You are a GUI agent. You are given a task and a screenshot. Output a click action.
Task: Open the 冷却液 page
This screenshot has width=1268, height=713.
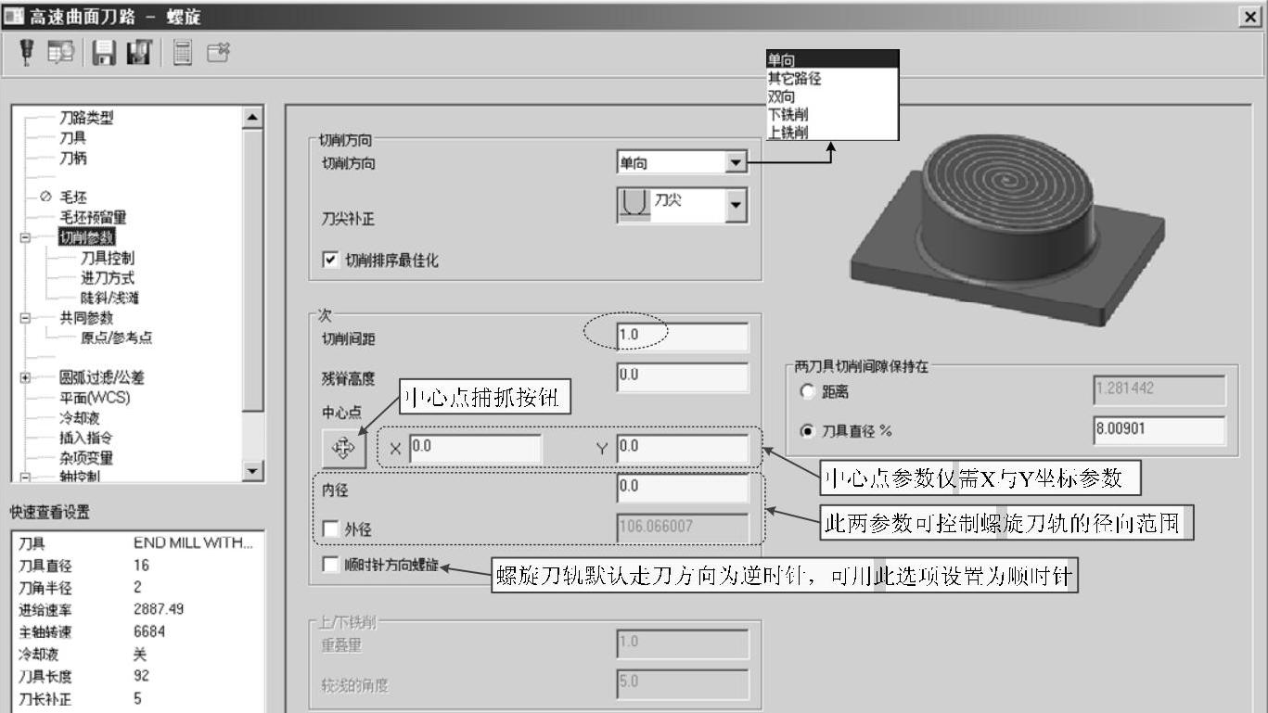click(80, 418)
